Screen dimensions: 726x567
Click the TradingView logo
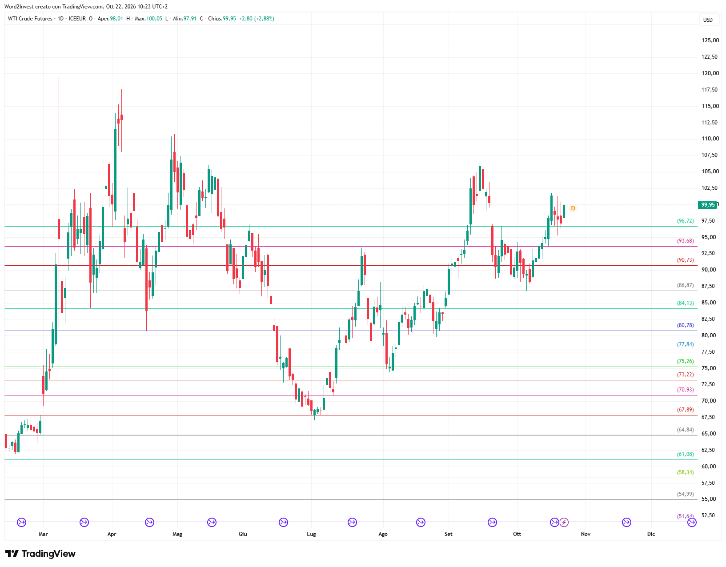[x=40, y=554]
